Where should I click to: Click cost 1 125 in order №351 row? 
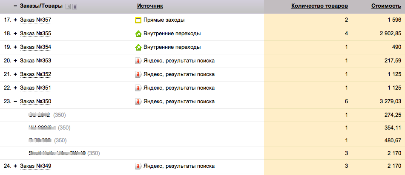(394, 88)
